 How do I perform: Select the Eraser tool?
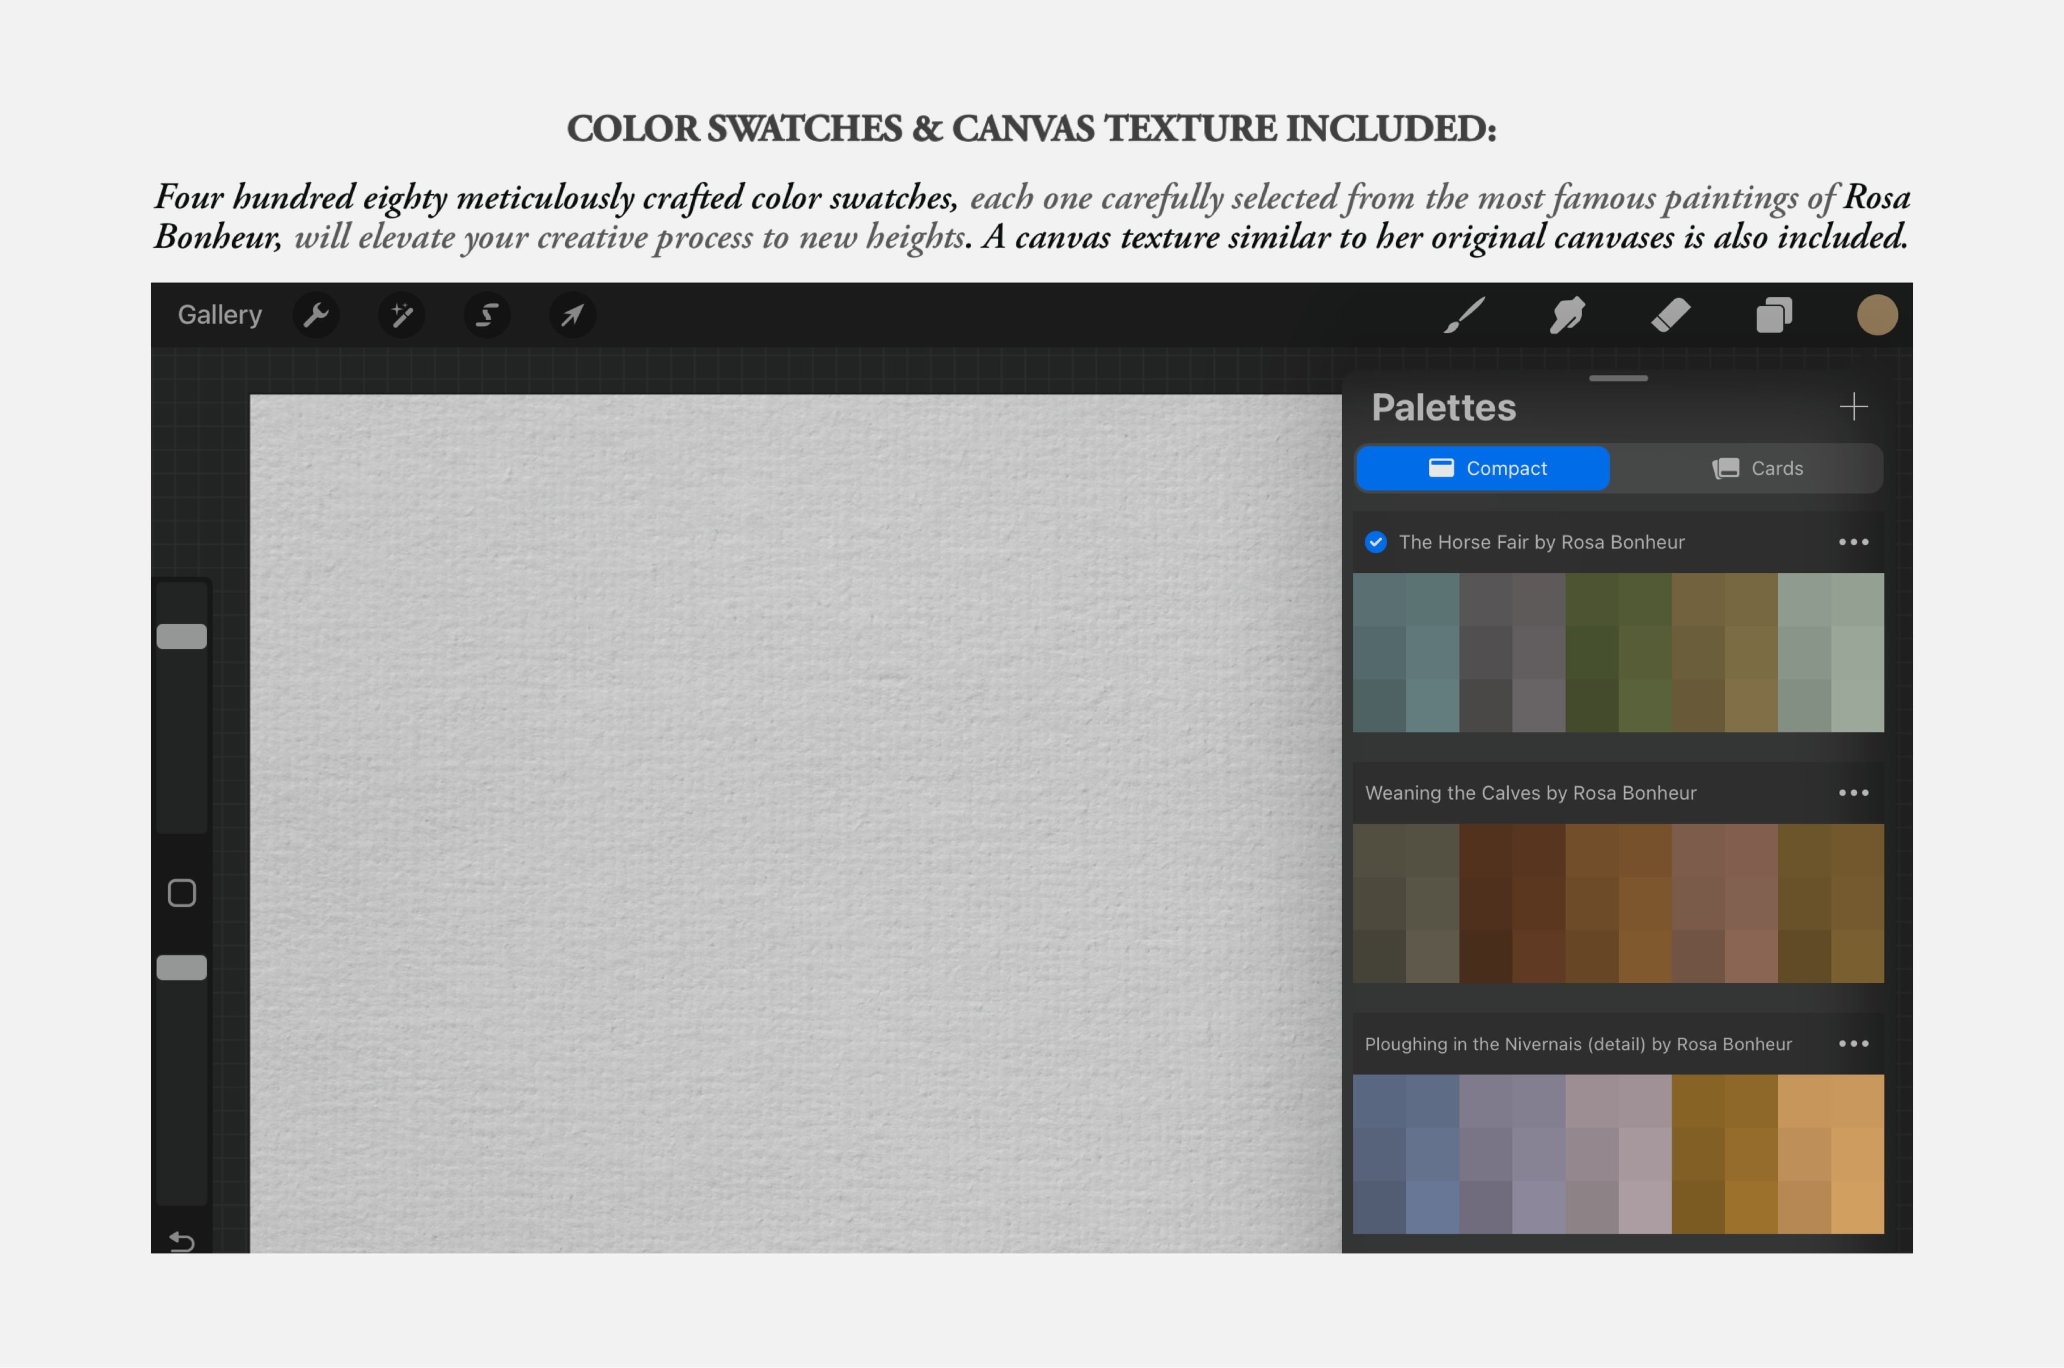[x=1670, y=315]
